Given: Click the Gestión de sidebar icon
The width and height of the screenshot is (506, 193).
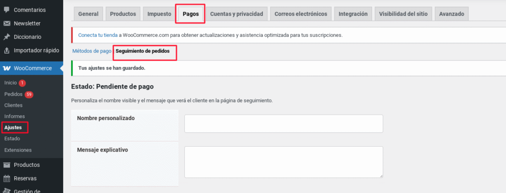Looking at the screenshot, I should pos(6,191).
